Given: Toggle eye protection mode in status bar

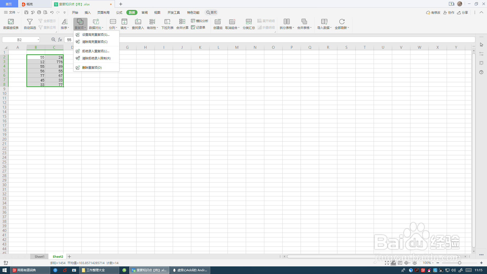Looking at the screenshot, I should pos(415,263).
